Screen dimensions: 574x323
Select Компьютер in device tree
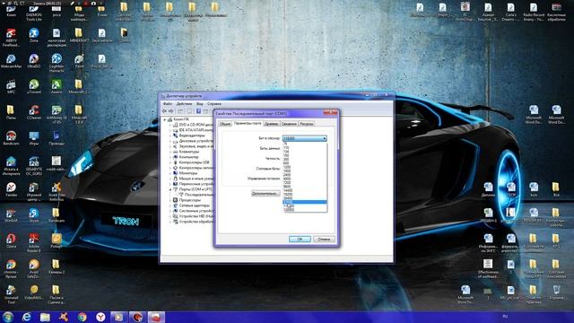click(188, 157)
